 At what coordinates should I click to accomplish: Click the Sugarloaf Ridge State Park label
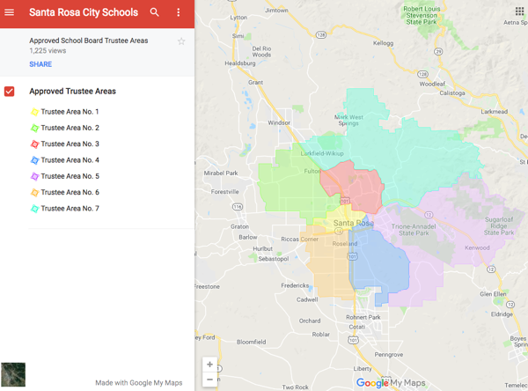pos(499,225)
